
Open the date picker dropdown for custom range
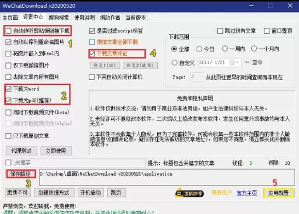pyautogui.click(x=235, y=62)
